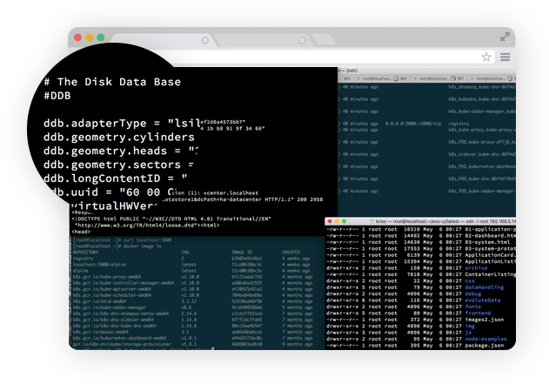Screen dimensions: 549x384
Task: Click the 'docker image ls' command line
Action: (117, 246)
